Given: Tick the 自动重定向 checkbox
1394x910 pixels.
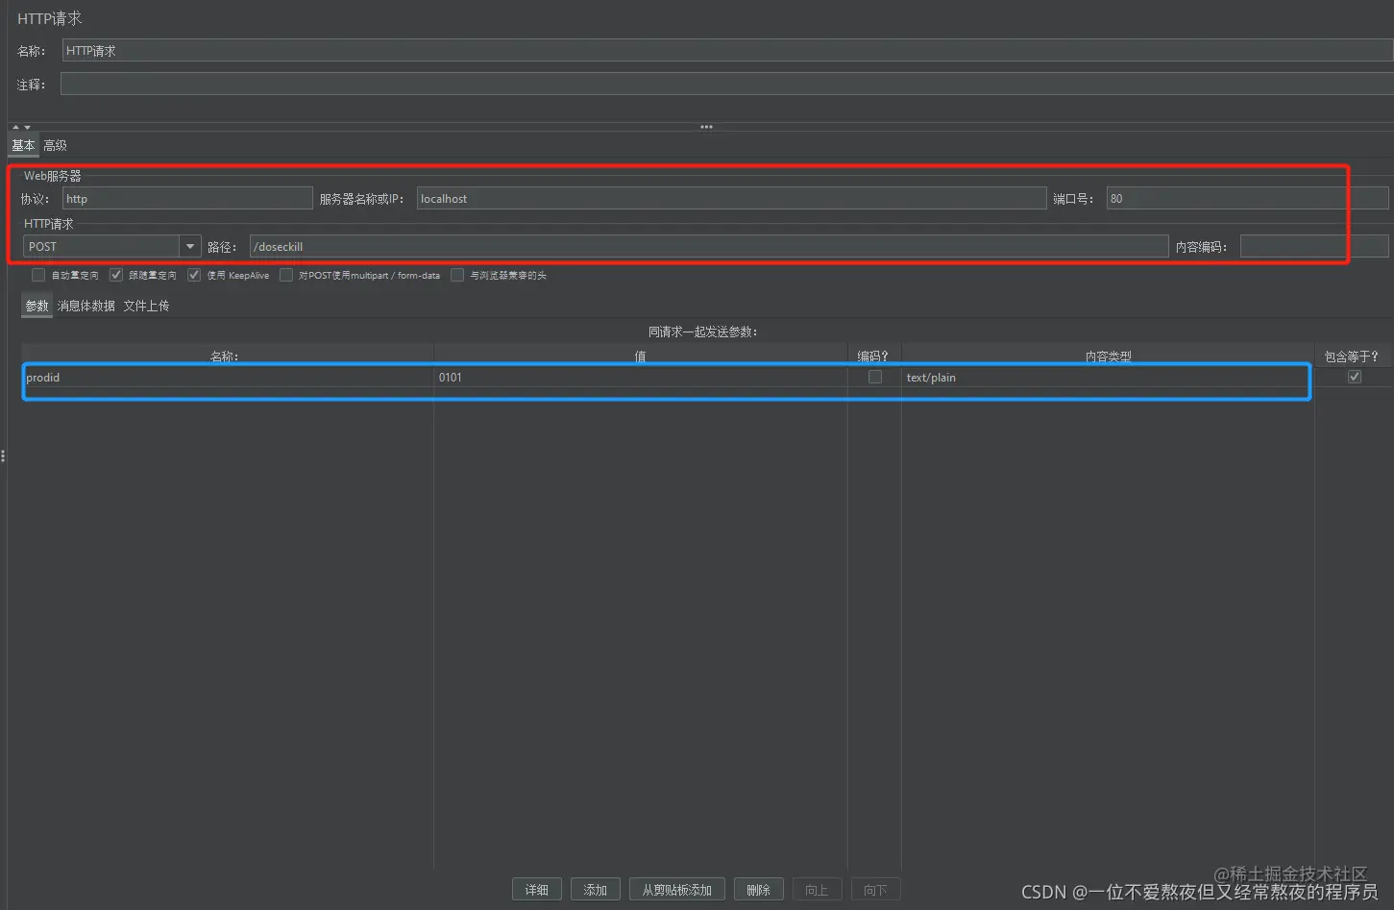Looking at the screenshot, I should tap(38, 275).
